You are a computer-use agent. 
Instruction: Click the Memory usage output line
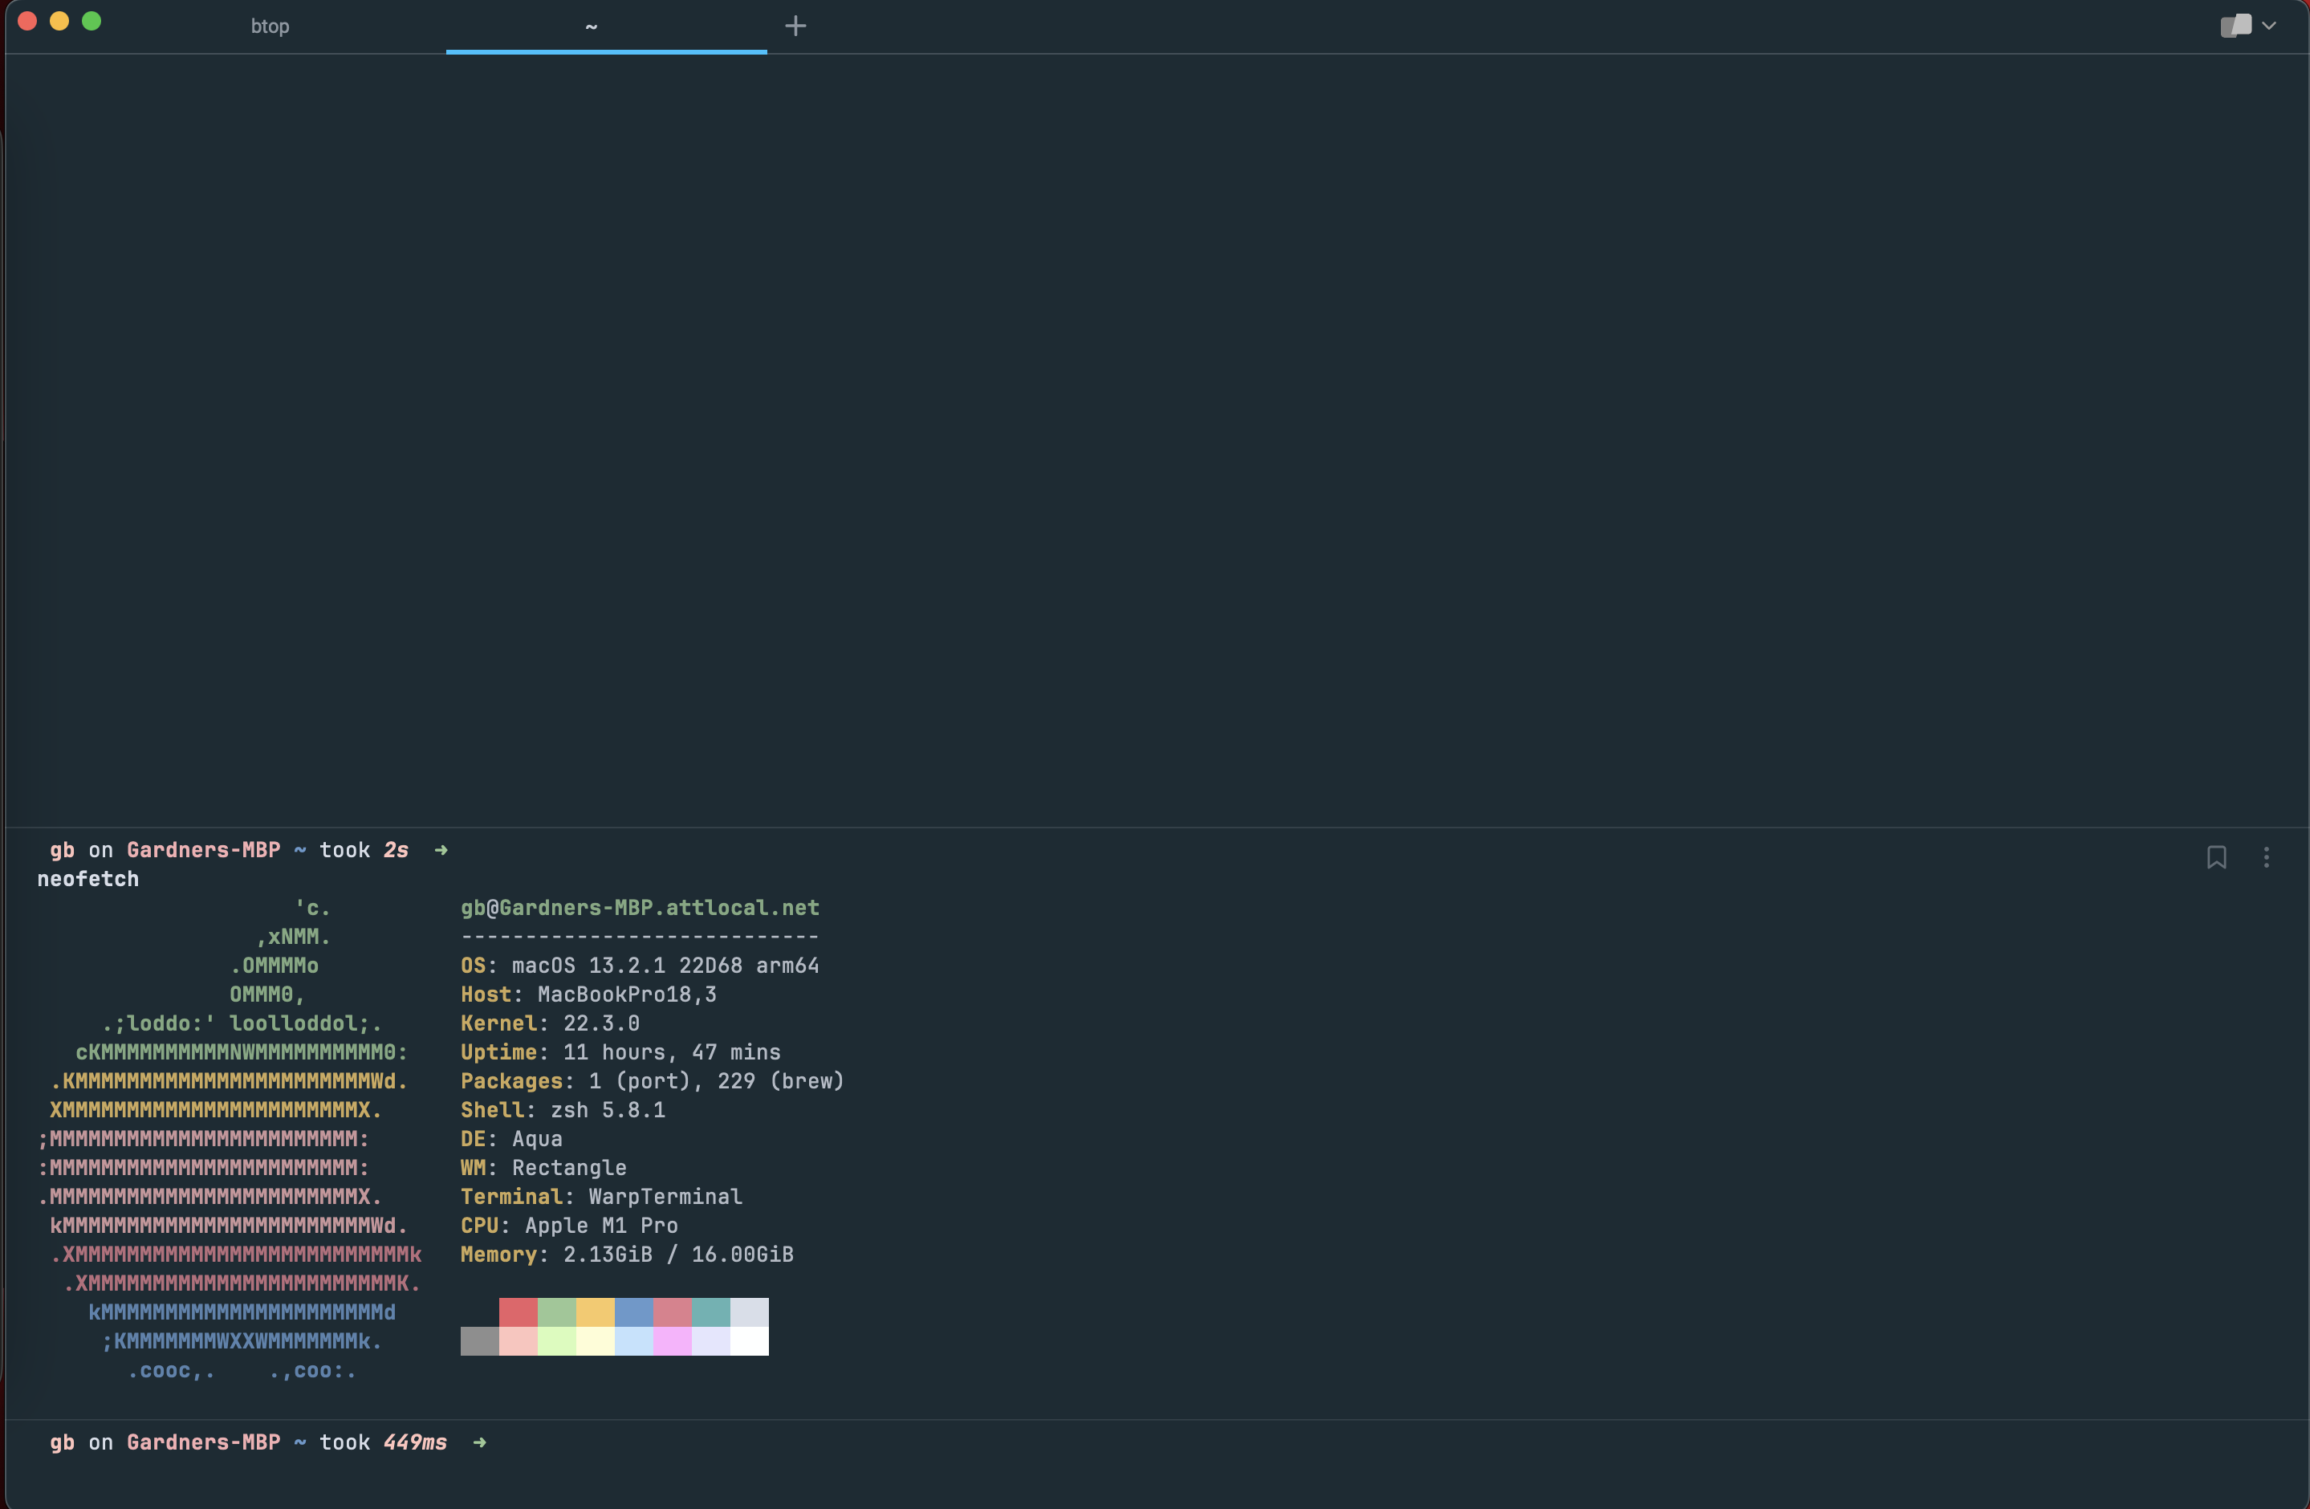(626, 1255)
